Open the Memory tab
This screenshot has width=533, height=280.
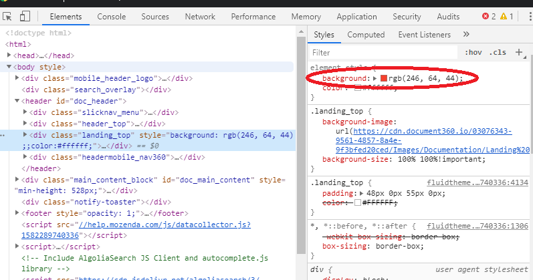pos(306,17)
